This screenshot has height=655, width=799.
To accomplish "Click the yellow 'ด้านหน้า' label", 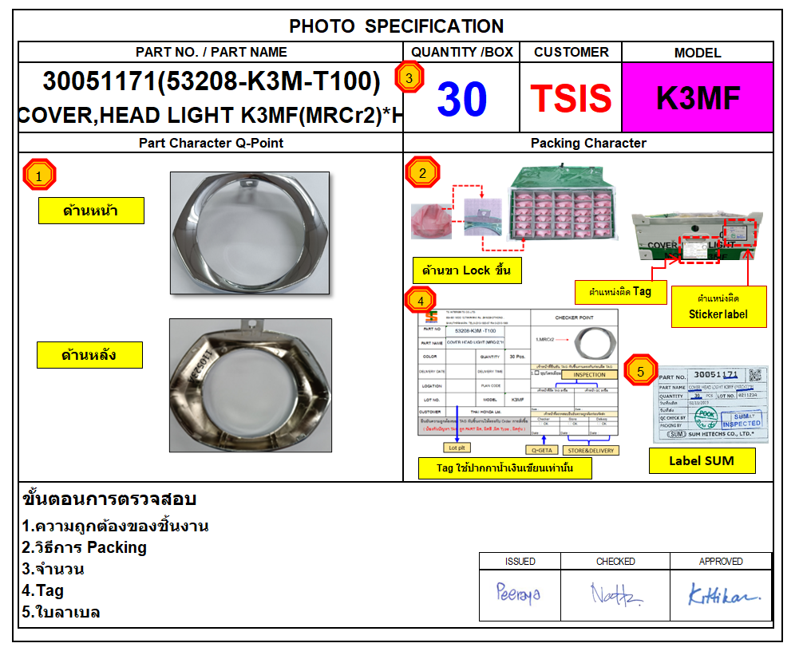I will point(91,211).
